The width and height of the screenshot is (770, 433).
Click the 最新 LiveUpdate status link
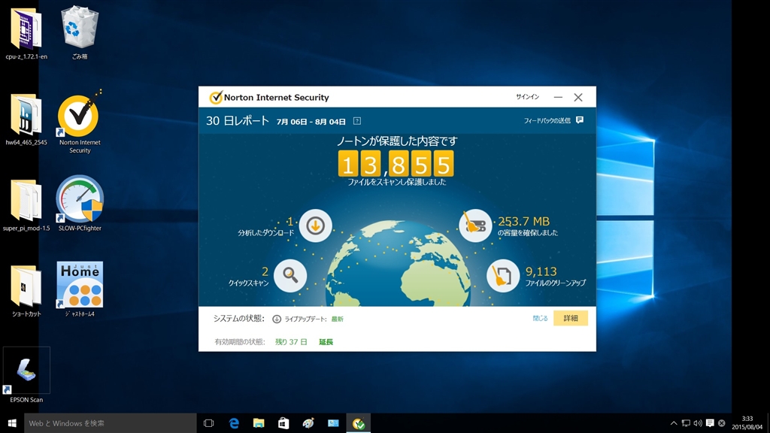coord(338,319)
